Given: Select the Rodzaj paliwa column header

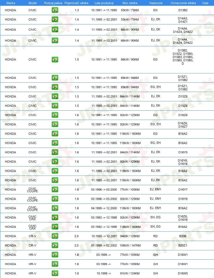Looking at the screenshot, I should pyautogui.click(x=53, y=3).
